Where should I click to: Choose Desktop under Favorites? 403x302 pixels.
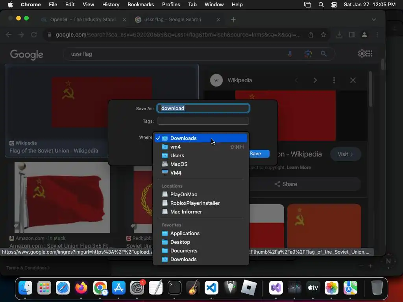pos(201,242)
